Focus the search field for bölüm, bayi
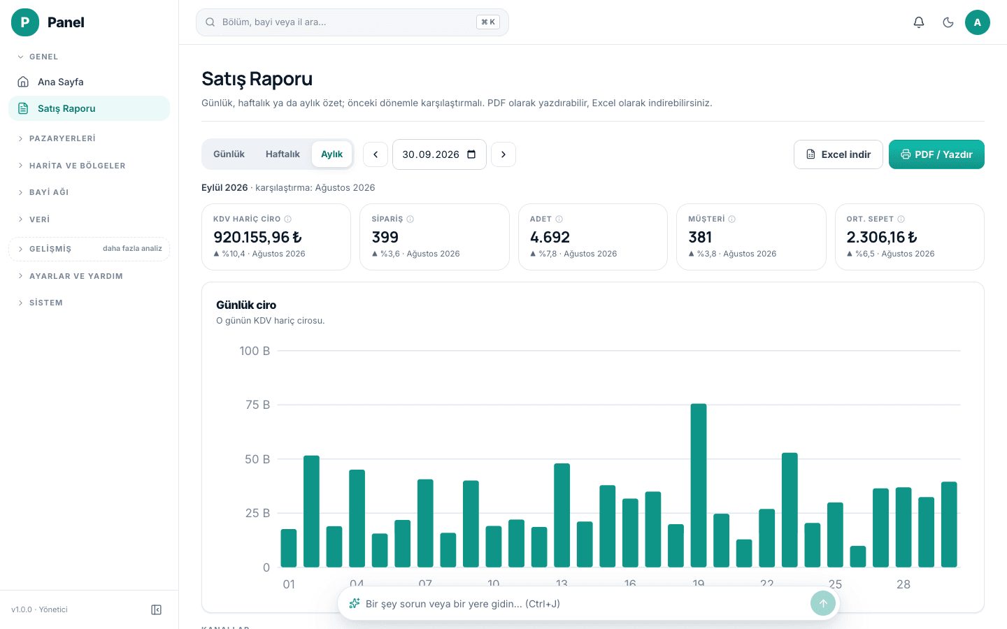The width and height of the screenshot is (1007, 629). (352, 22)
